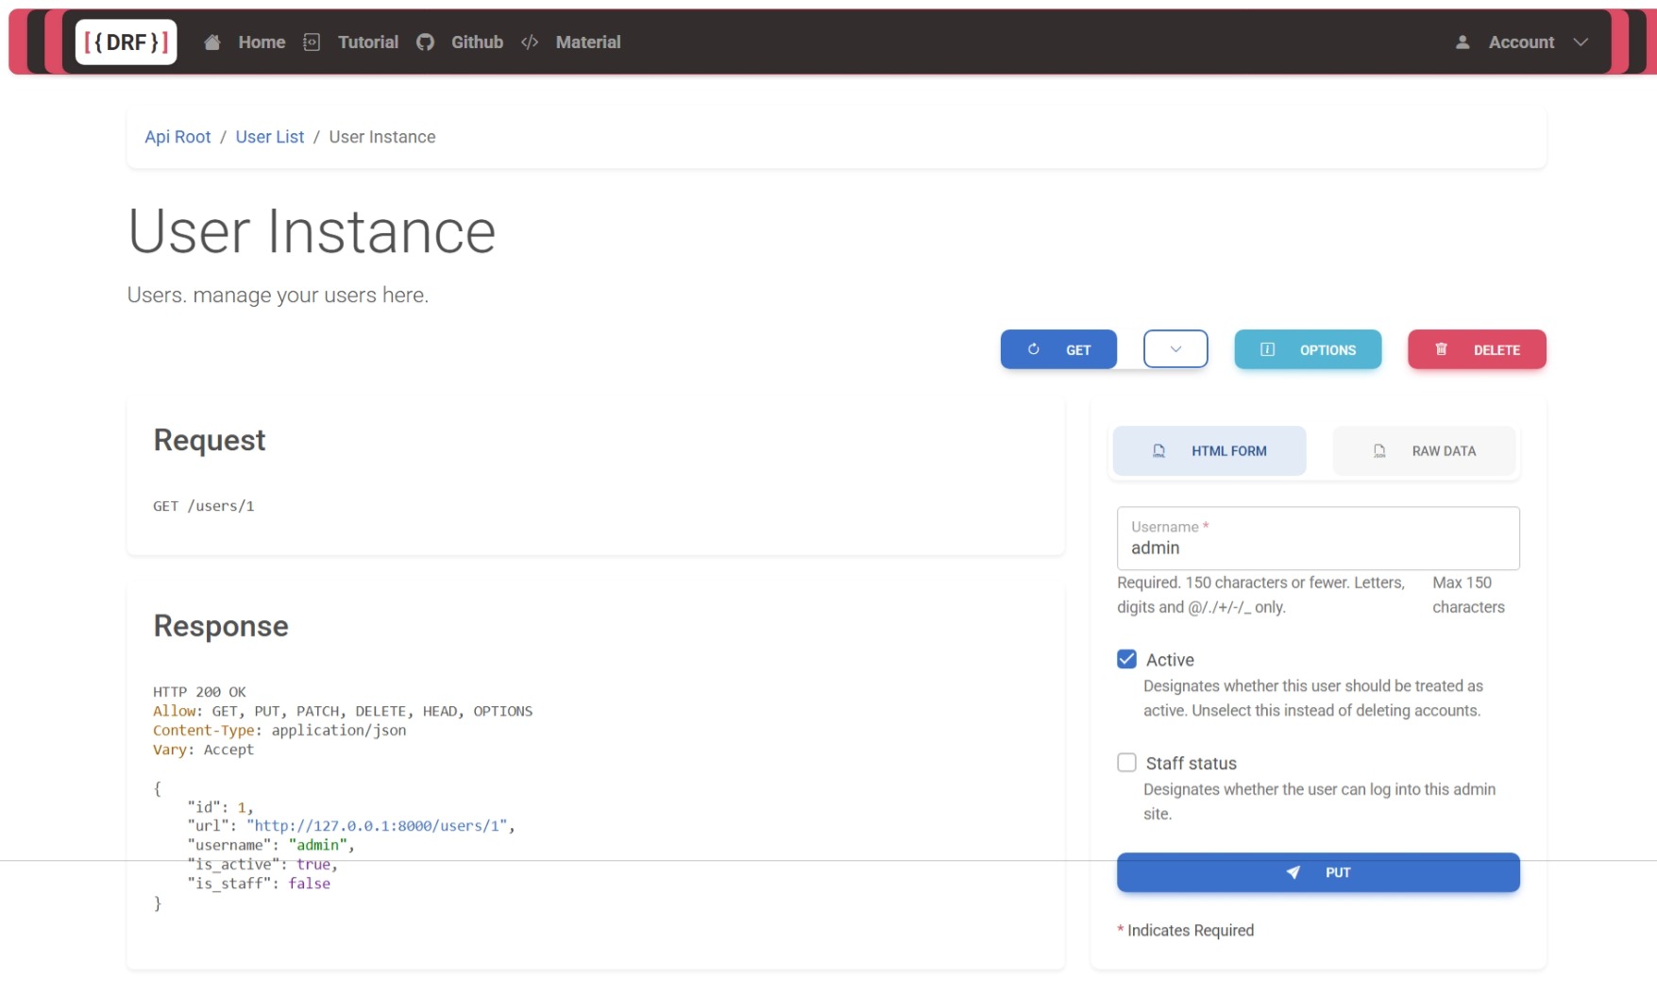Go to Api Root breadcrumb
The width and height of the screenshot is (1657, 995).
click(178, 137)
